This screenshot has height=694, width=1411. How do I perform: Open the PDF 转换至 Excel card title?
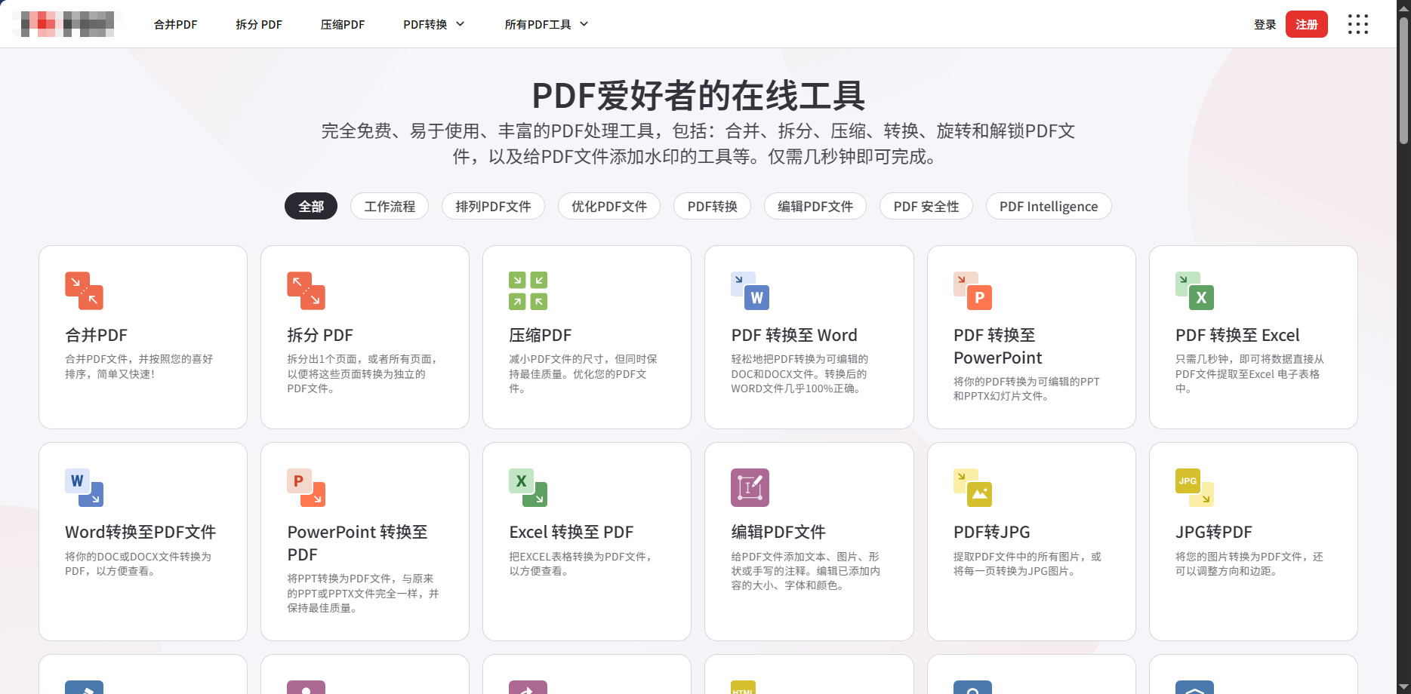point(1237,335)
